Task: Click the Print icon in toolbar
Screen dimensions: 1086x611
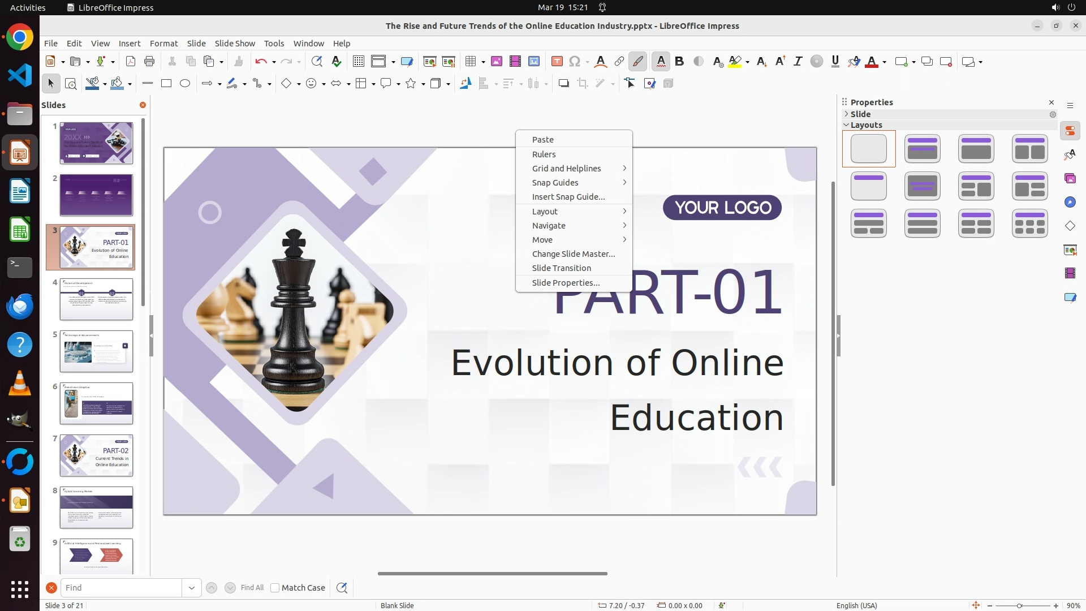Action: click(149, 62)
